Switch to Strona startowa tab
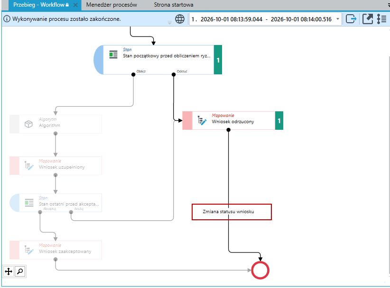Screen dimensions: 390x288 pos(173,5)
